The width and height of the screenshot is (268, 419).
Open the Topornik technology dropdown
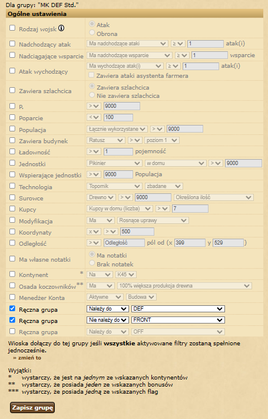point(114,186)
